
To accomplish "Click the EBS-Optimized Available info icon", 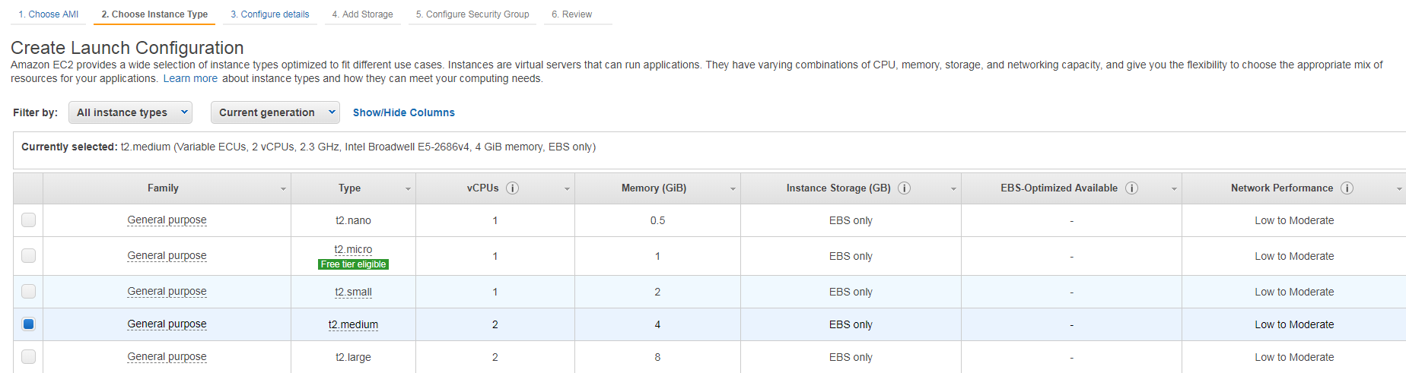I will 1132,188.
